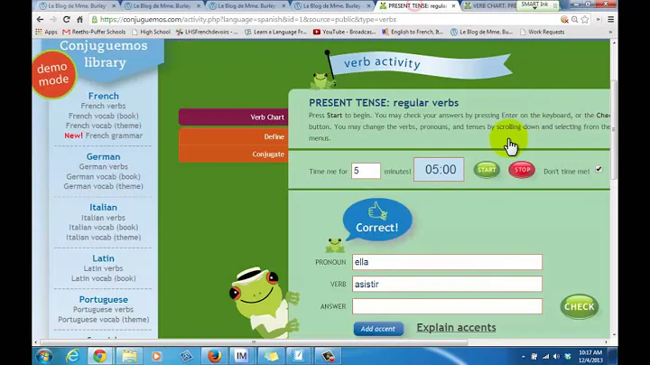Go to the browser home page
This screenshot has height=365, width=650.
79,20
